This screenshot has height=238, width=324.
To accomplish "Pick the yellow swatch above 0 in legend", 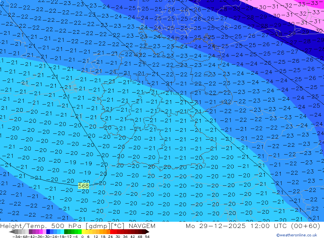I will point(84,232).
